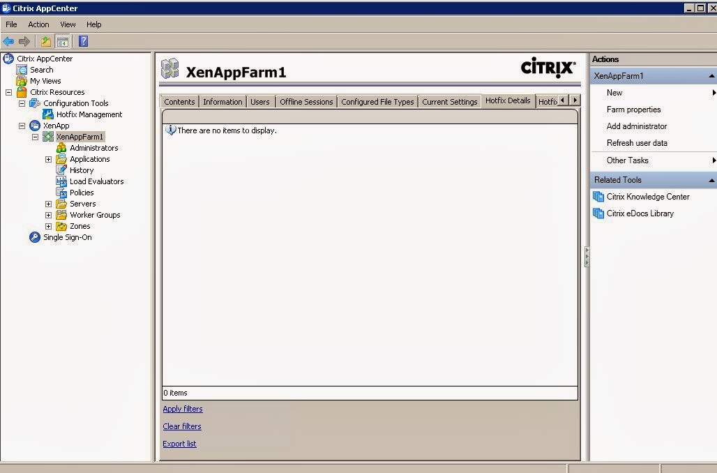The height and width of the screenshot is (473, 717).
Task: Expand the Zones tree node
Action: (x=48, y=226)
